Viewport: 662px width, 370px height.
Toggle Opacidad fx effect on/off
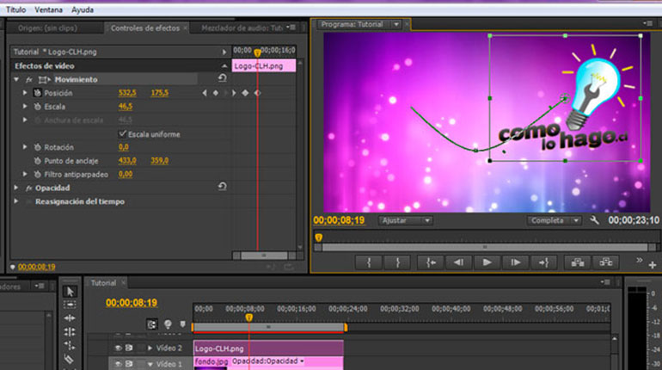[28, 188]
